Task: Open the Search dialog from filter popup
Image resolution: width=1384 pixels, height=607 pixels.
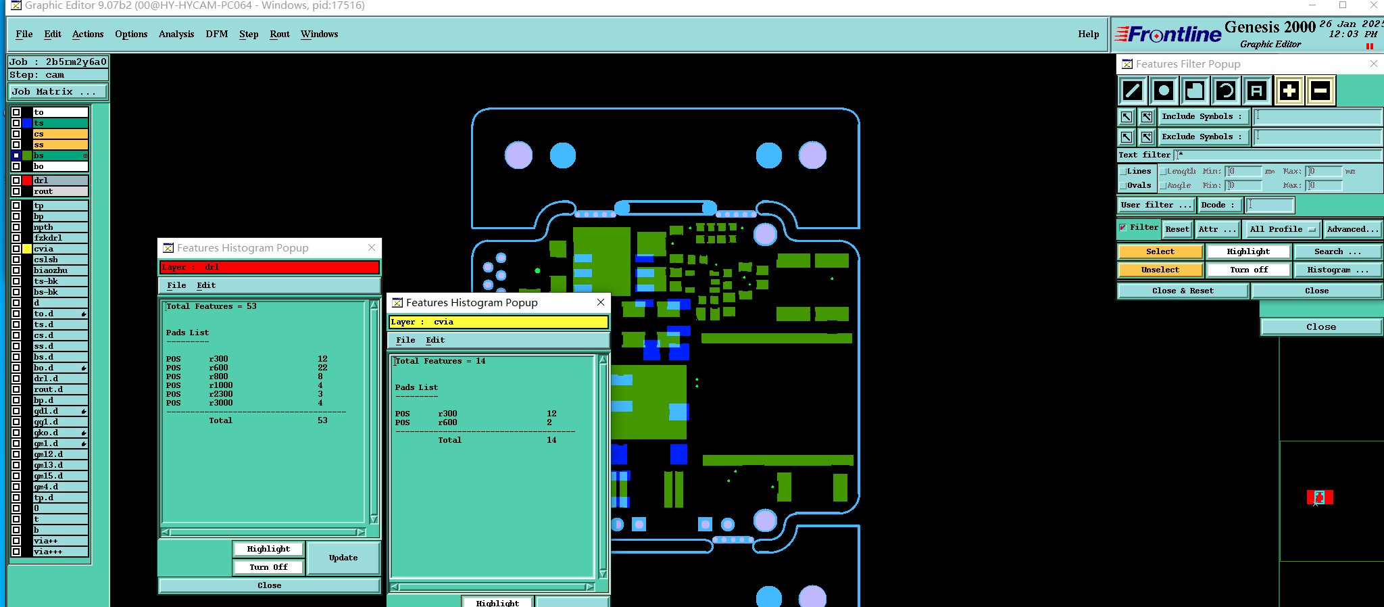Action: tap(1337, 251)
